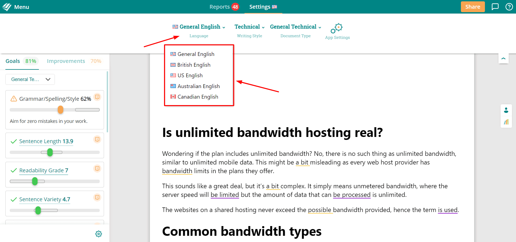Click the underlined word 'possible'
This screenshot has width=516, height=242.
320,210
